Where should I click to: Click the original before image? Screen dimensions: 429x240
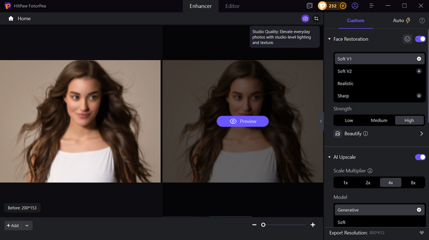[80, 121]
